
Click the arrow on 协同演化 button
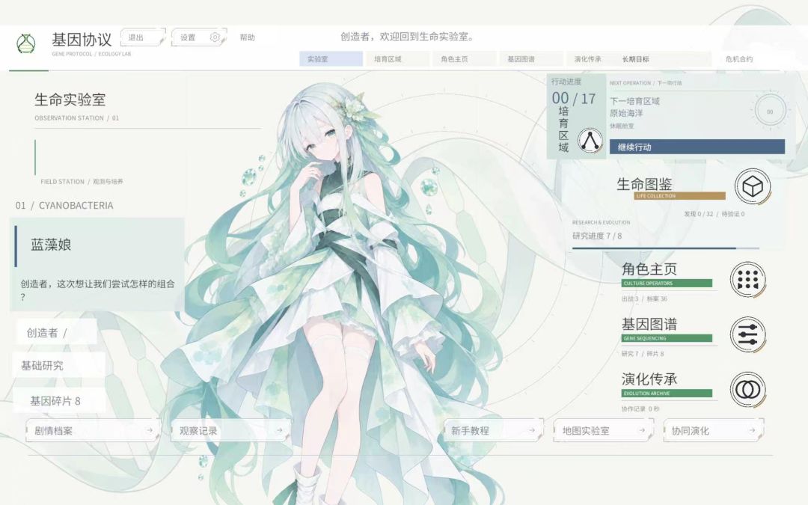[753, 430]
